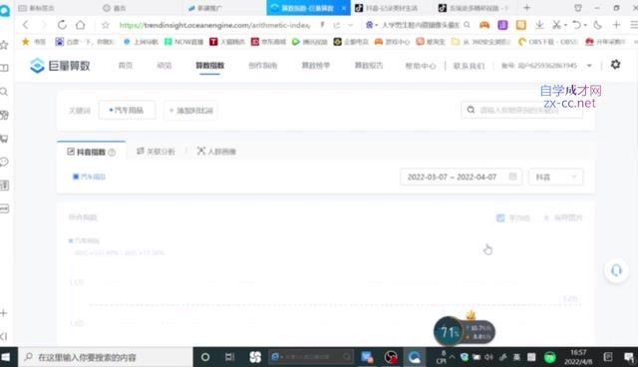Image resolution: width=638 pixels, height=367 pixels.
Task: Collapse the sidebar with arrow icon
Action: click(x=4, y=336)
